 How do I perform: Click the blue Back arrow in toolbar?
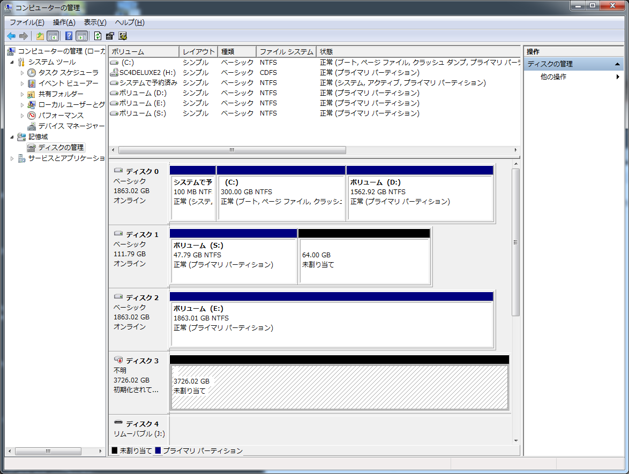(11, 36)
